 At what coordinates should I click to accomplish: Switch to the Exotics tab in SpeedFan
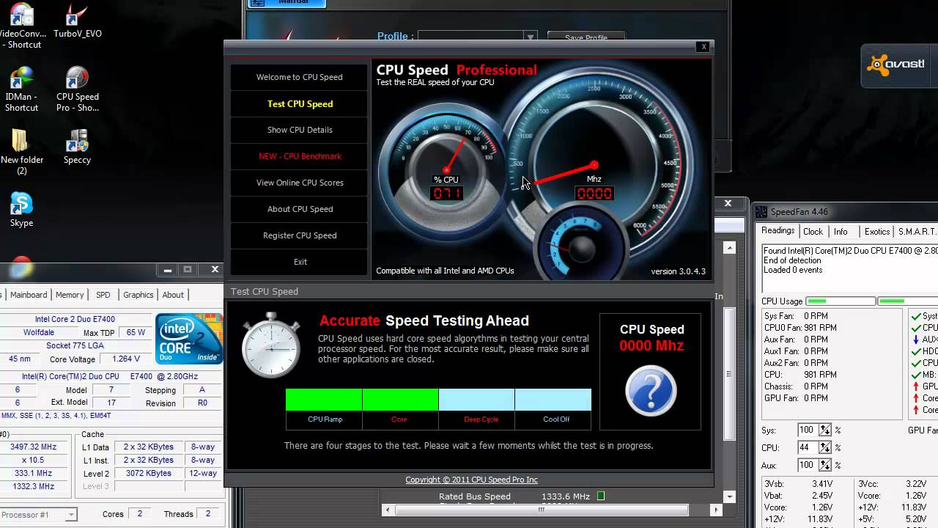876,232
